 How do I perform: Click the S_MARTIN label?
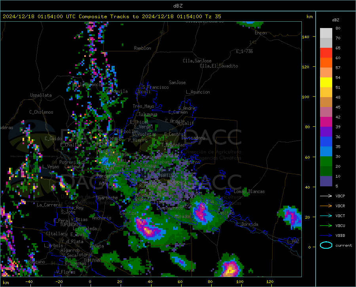[x=164, y=176]
